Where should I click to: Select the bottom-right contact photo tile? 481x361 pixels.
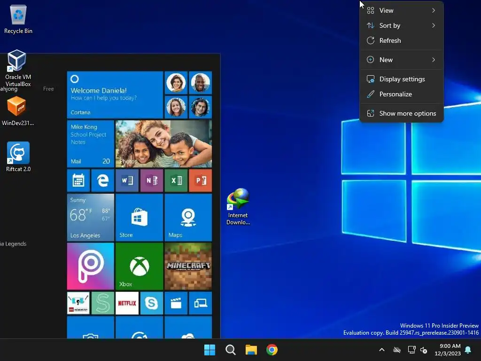click(x=200, y=107)
